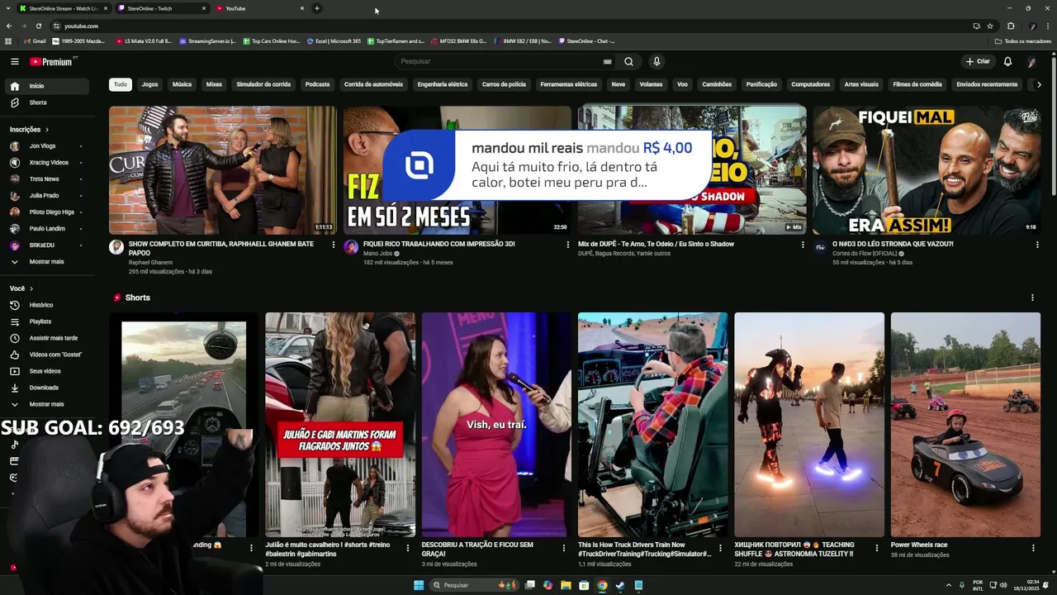Open Windows Start button on taskbar
Viewport: 1057px width, 595px height.
click(x=419, y=585)
